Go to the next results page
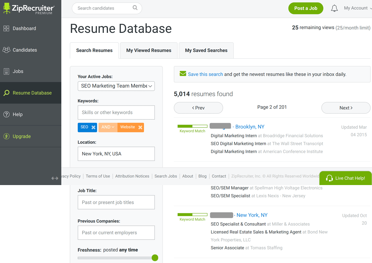 (x=346, y=108)
